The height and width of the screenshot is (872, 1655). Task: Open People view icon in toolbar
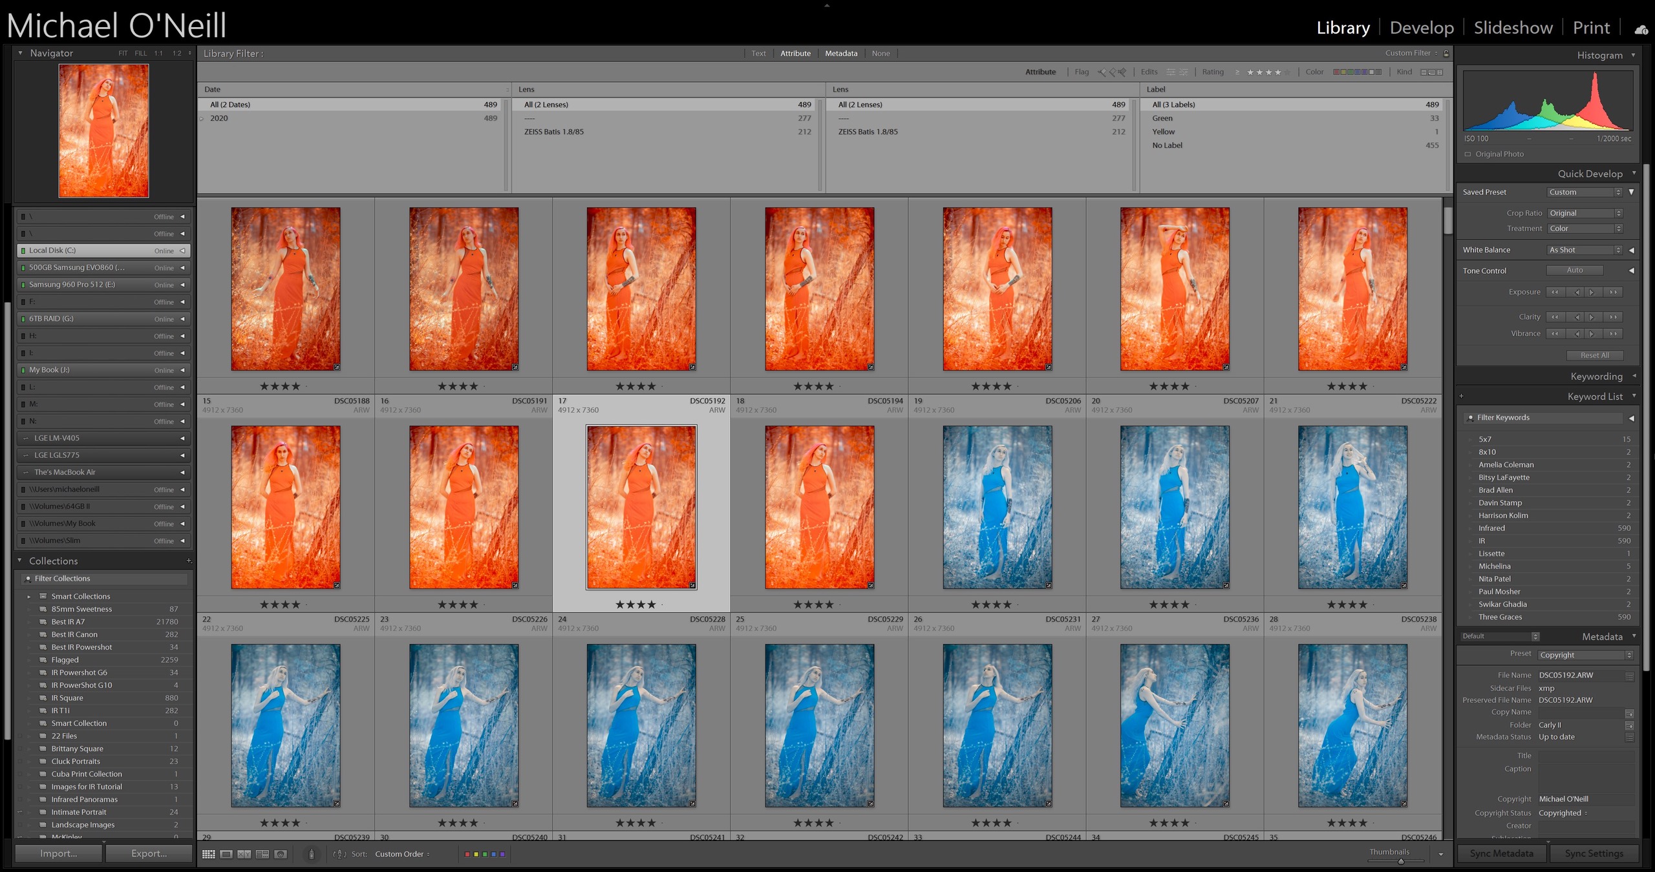tap(280, 854)
